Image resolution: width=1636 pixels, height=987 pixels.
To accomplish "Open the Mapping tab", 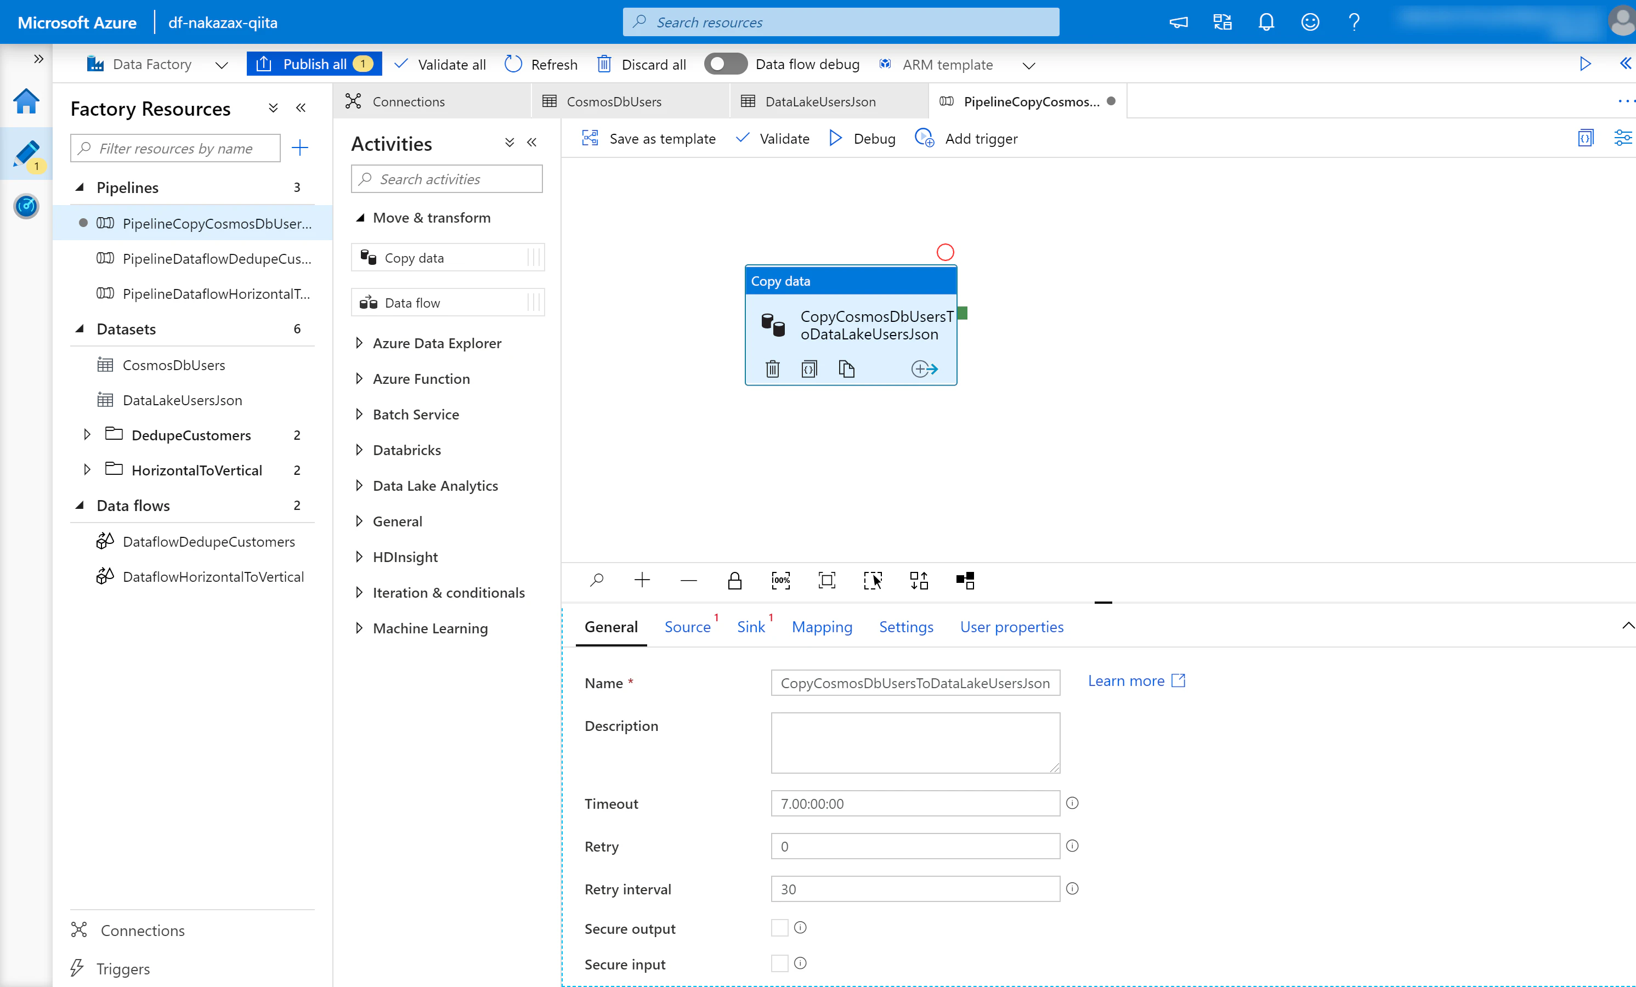I will [x=822, y=627].
